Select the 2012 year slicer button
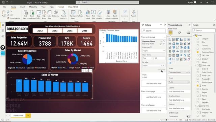216x122 pixels. (x=40, y=31)
